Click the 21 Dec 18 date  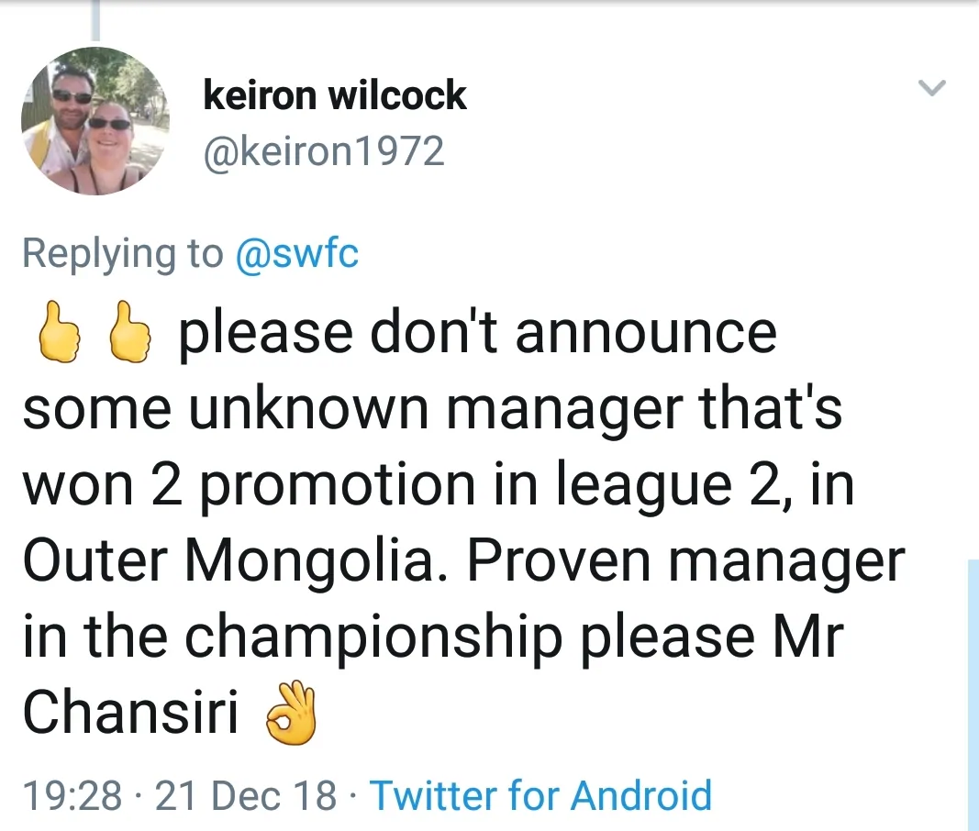point(246,795)
